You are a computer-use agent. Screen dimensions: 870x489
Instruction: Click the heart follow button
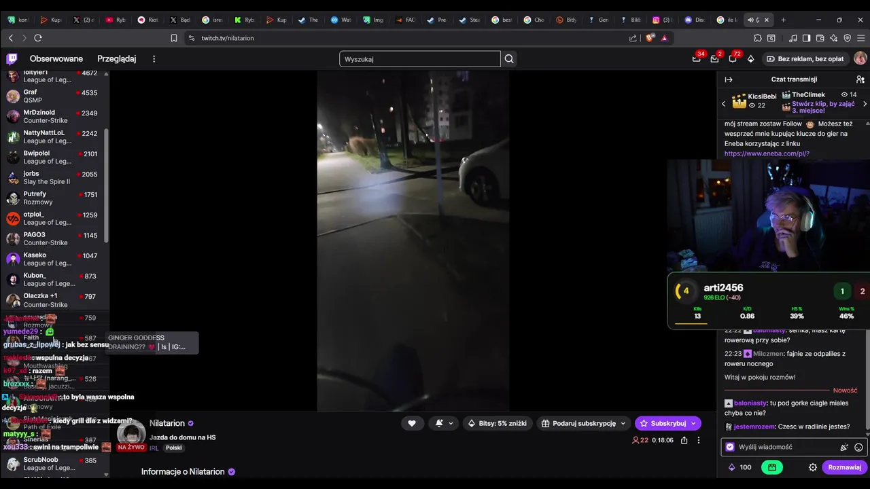click(x=411, y=423)
